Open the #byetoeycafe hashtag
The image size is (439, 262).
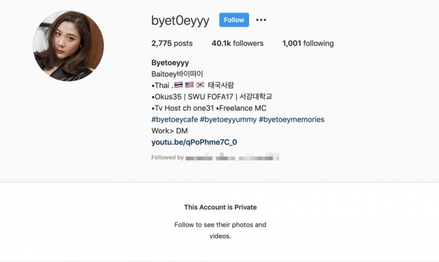[x=175, y=119]
